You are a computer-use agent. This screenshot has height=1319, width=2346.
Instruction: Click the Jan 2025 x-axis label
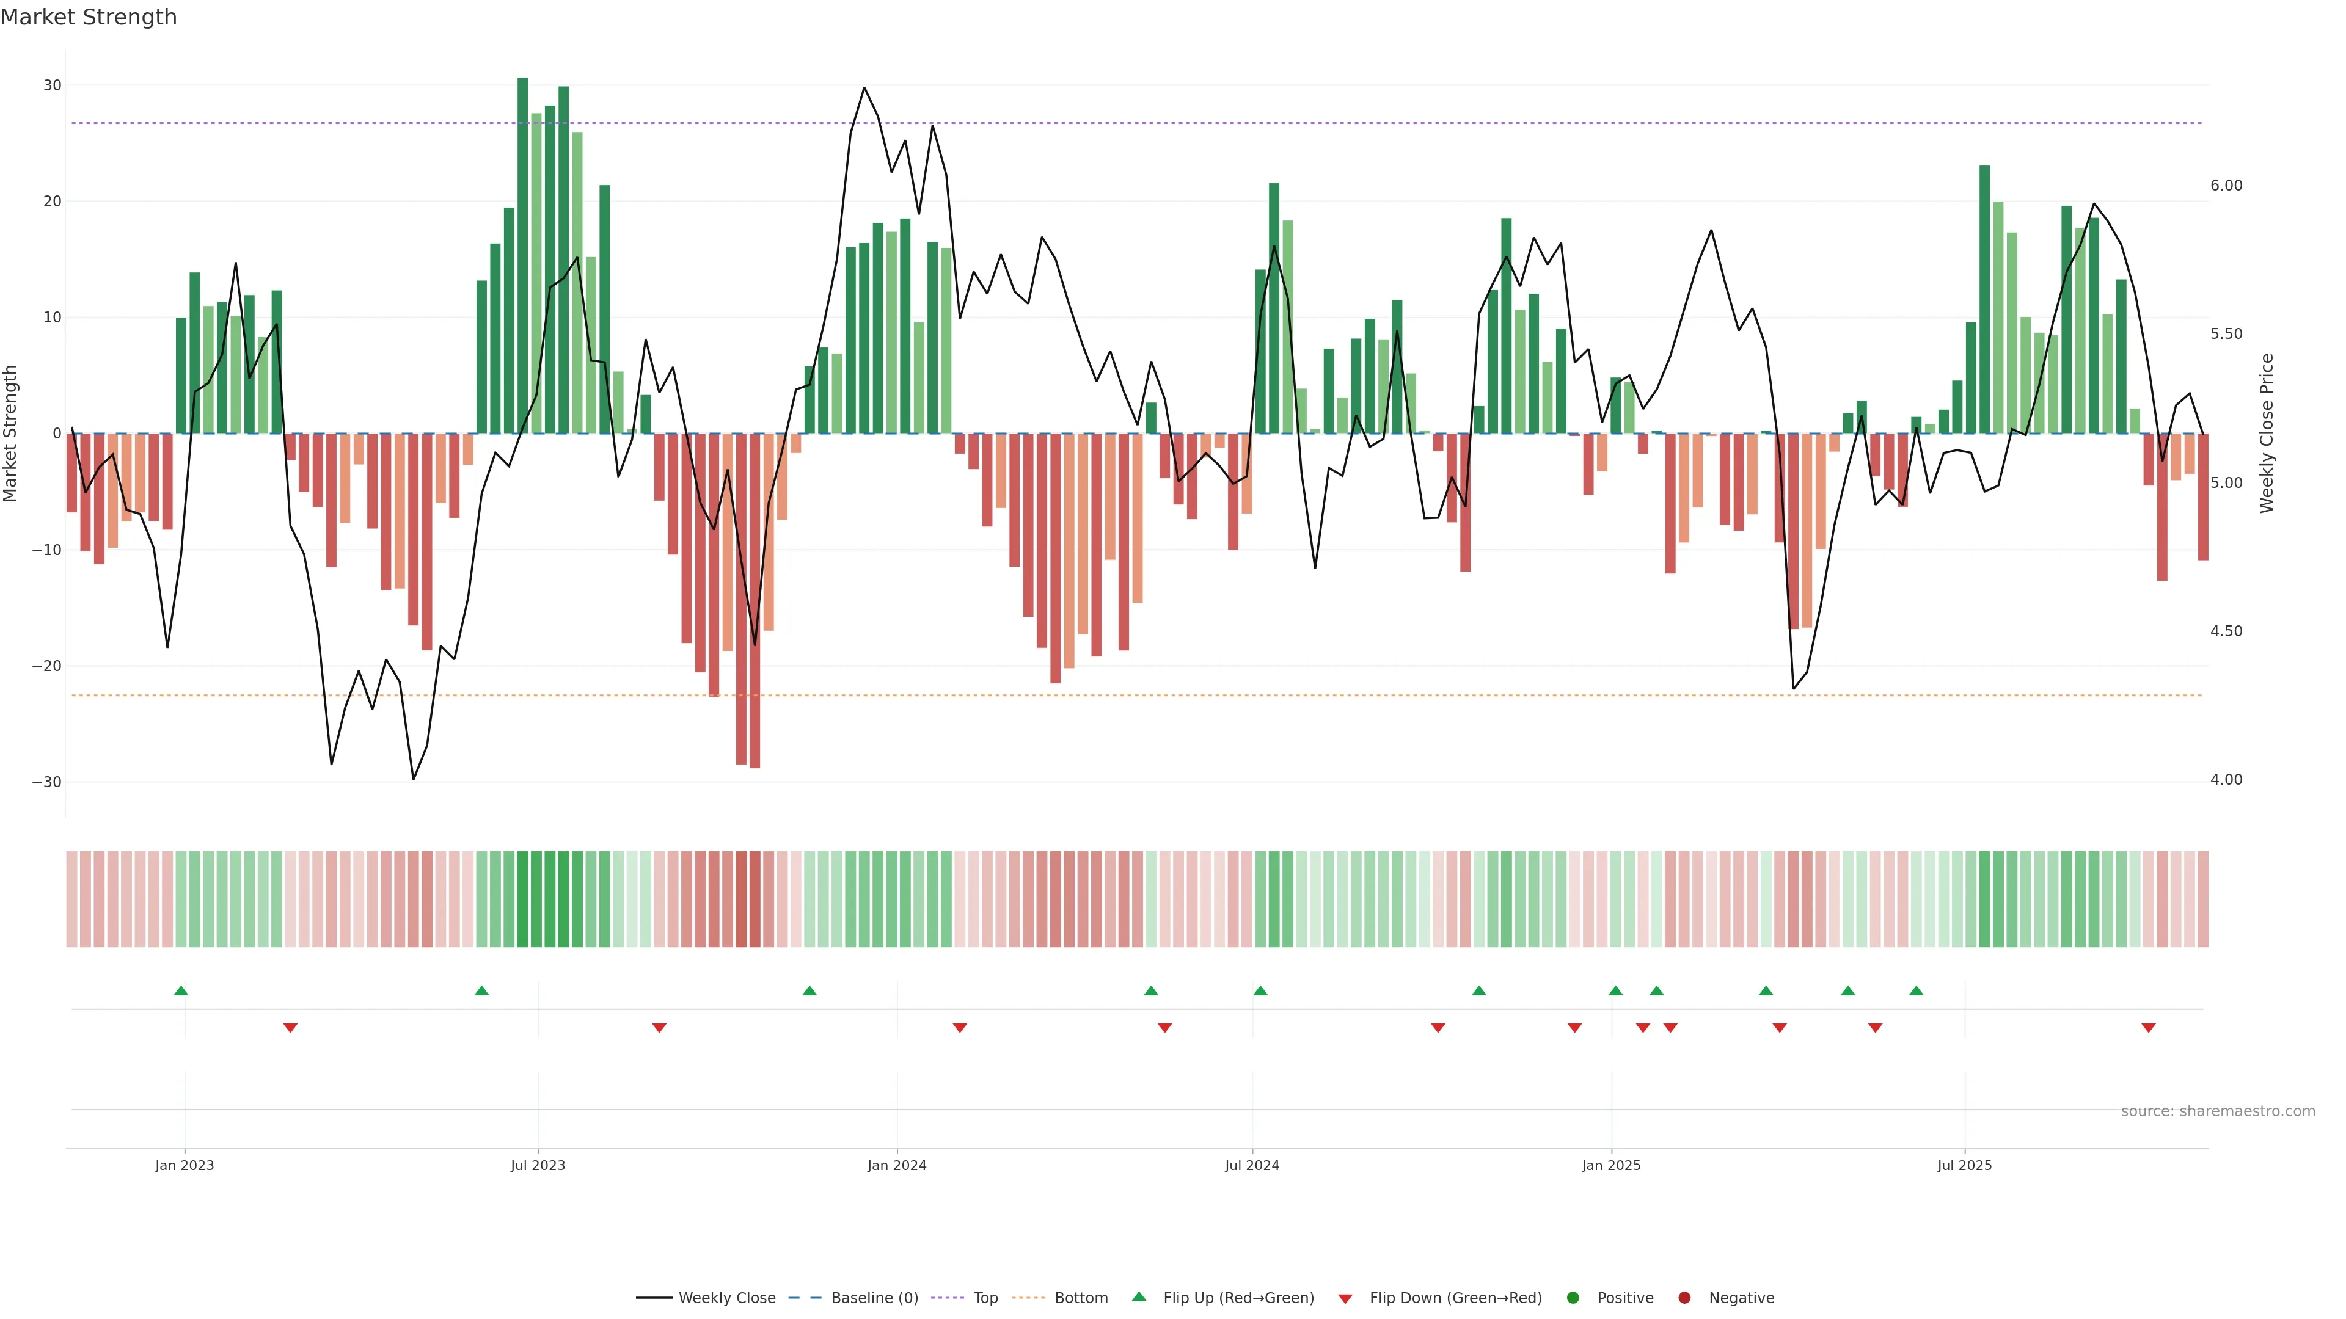tap(1611, 1165)
